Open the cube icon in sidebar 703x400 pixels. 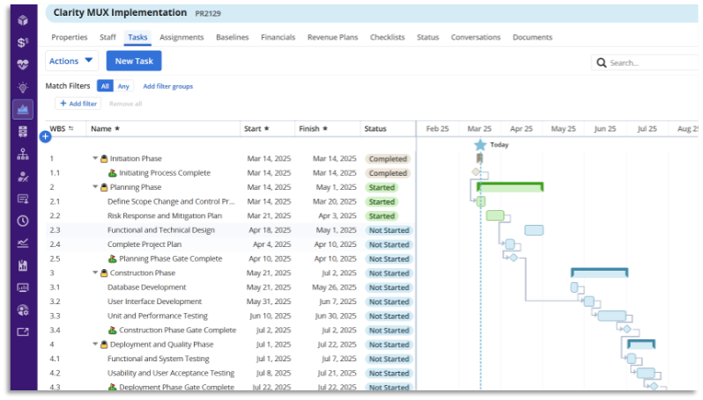[x=23, y=20]
